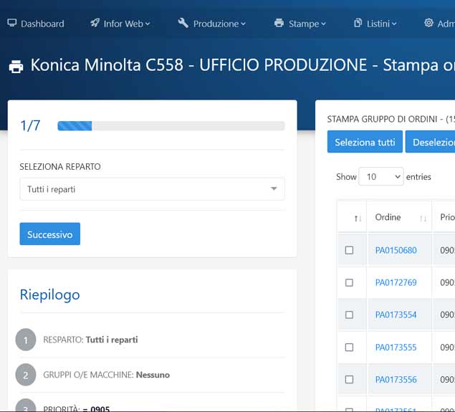
Task: Expand the Infor Web chevron
Action: pyautogui.click(x=148, y=24)
